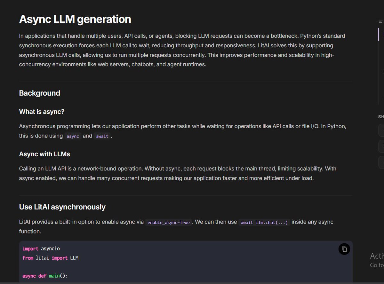Select the "Use LitAI asynchronously" heading
Viewport: 384px width, 284px height.
pos(62,207)
